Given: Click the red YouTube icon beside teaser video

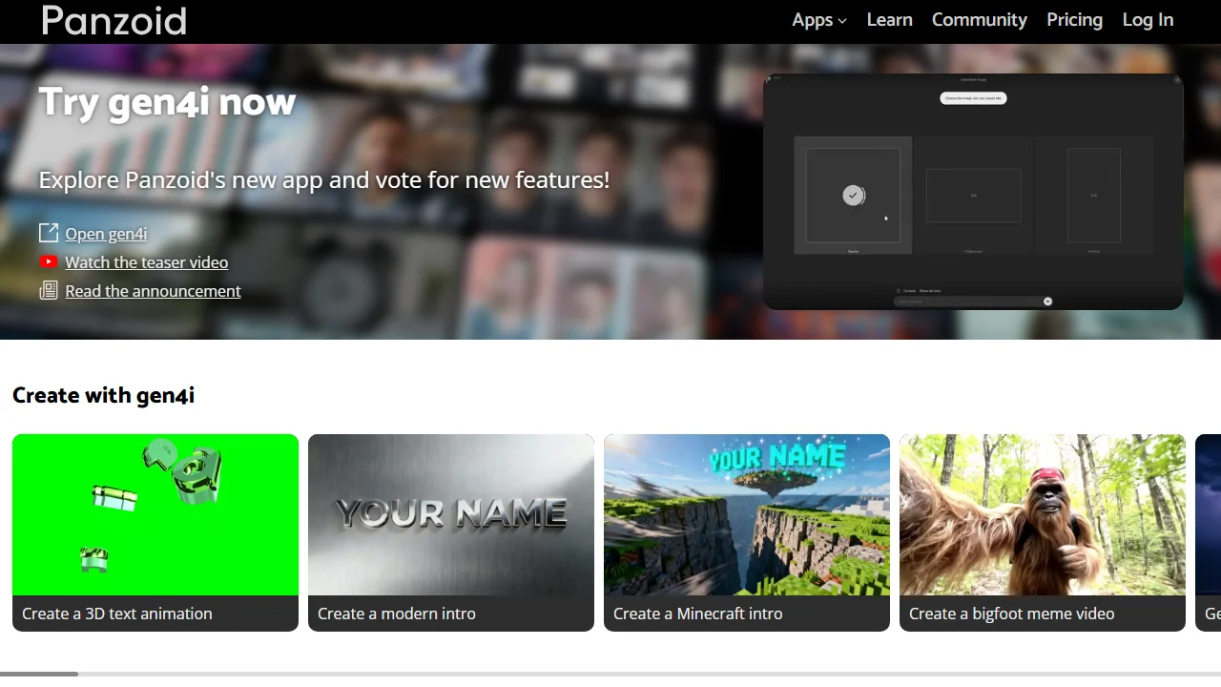Looking at the screenshot, I should tap(49, 262).
